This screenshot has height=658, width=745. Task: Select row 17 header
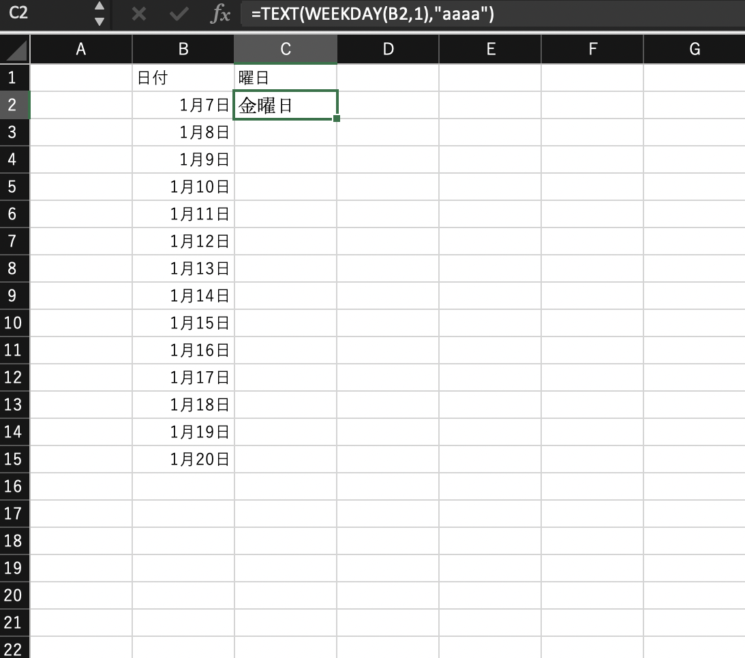point(15,514)
